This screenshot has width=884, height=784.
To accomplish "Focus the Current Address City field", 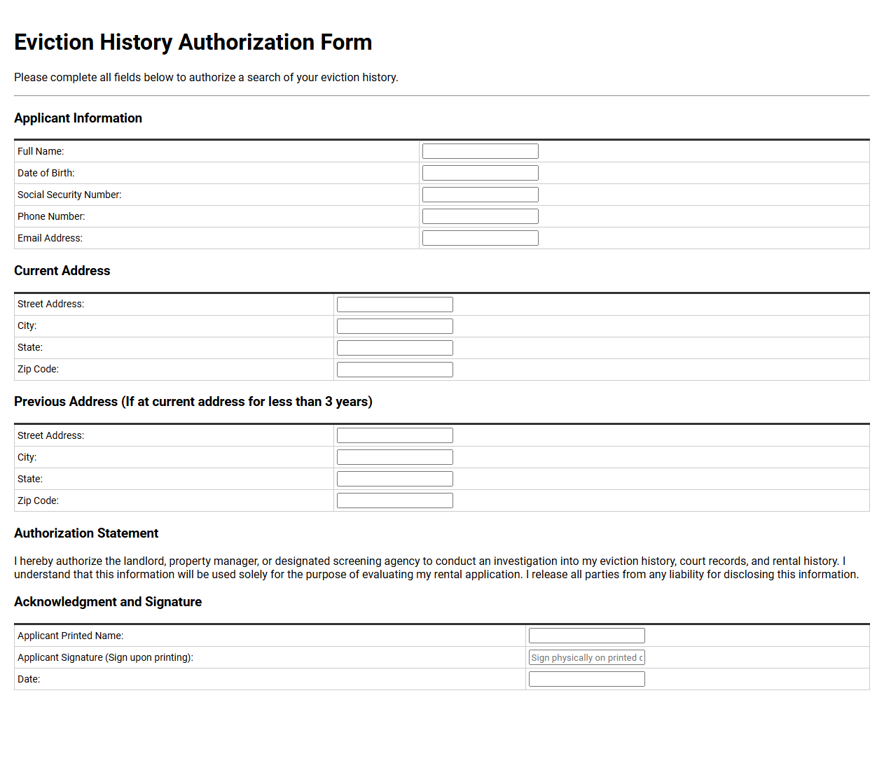I will point(395,326).
